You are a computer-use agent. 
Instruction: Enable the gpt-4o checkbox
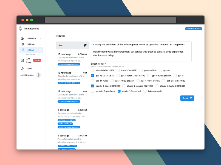pos(160,70)
